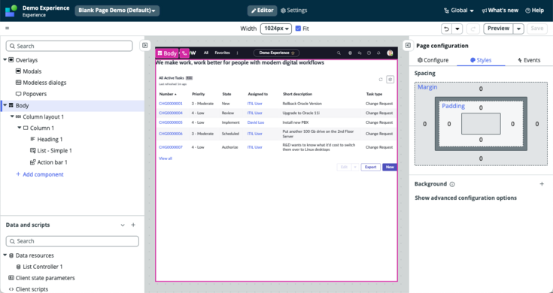Click the Export button in preview
The height and width of the screenshot is (293, 553).
coord(370,168)
